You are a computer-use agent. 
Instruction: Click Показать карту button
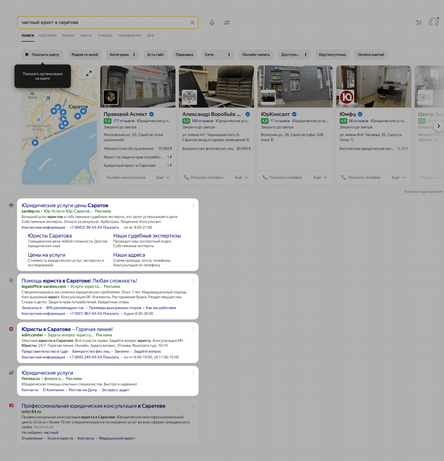pos(42,54)
